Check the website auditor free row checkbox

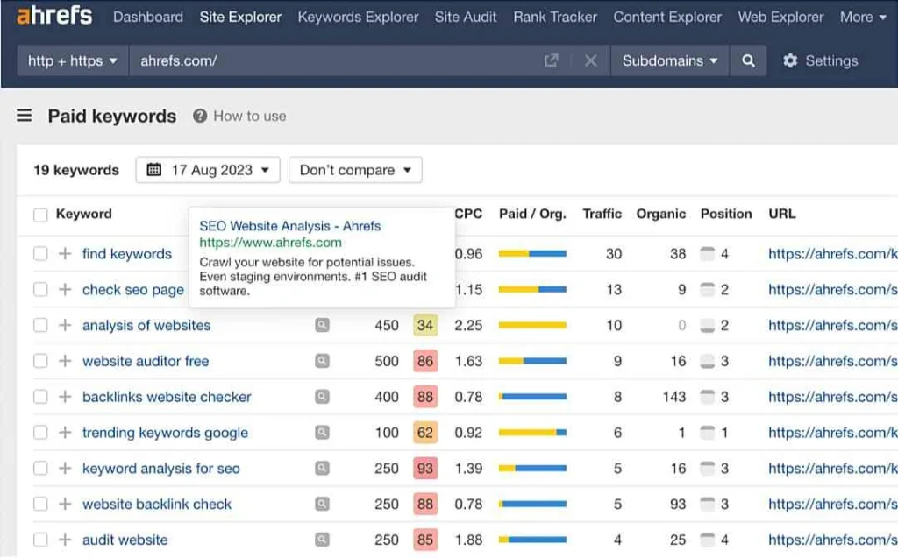[40, 361]
